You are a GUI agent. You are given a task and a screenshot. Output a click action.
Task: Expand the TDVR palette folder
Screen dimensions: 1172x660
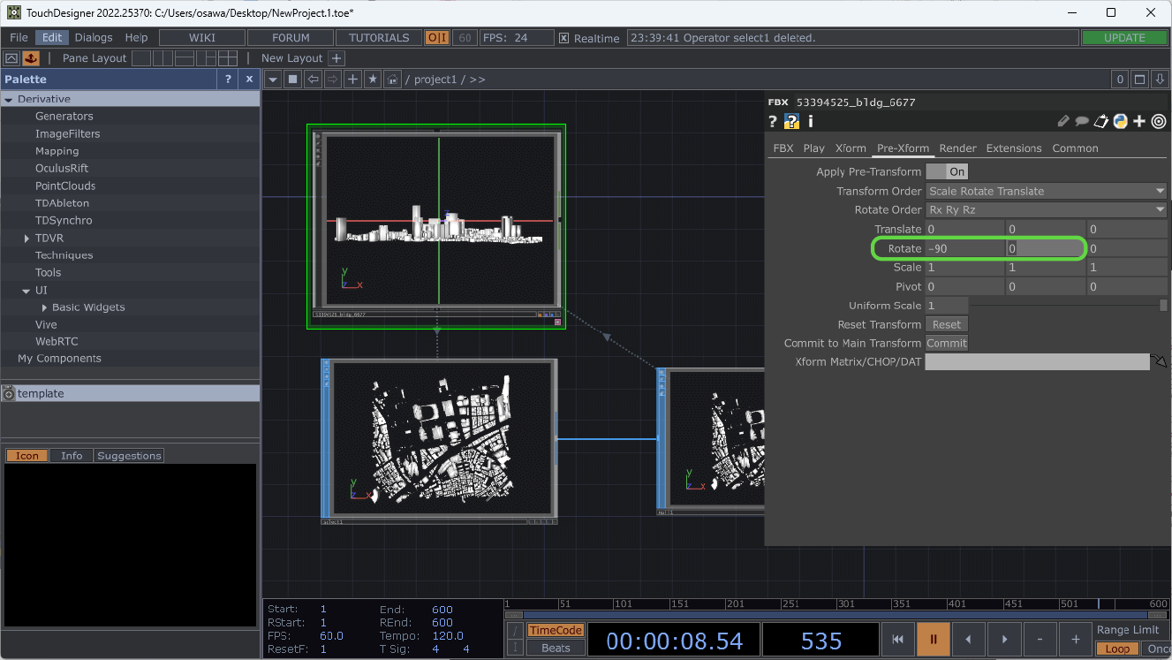point(26,239)
